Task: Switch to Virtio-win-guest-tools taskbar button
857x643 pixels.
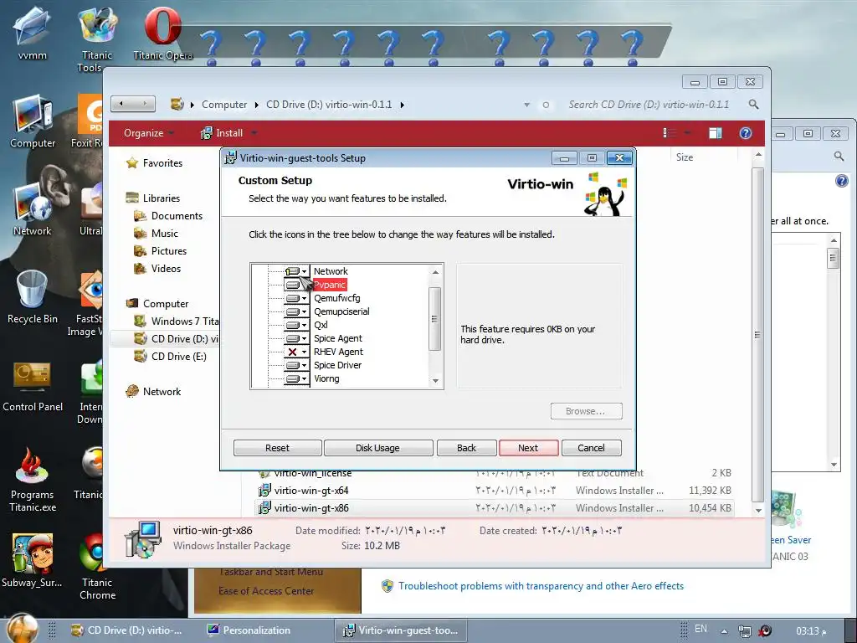Action: pos(401,630)
